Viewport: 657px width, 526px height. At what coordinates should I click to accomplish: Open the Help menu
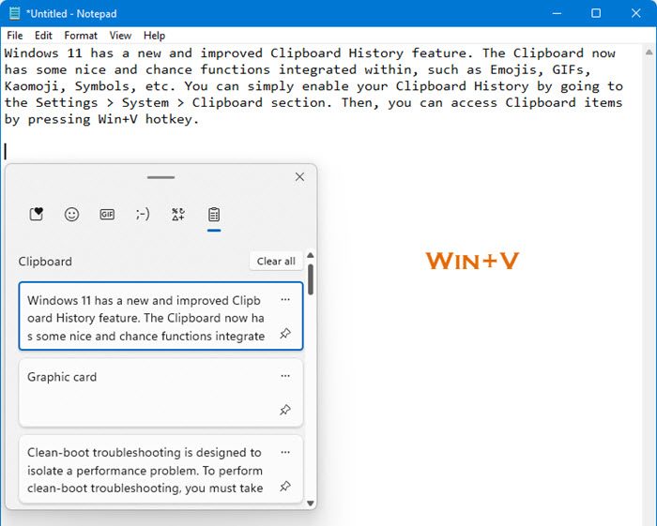point(154,36)
